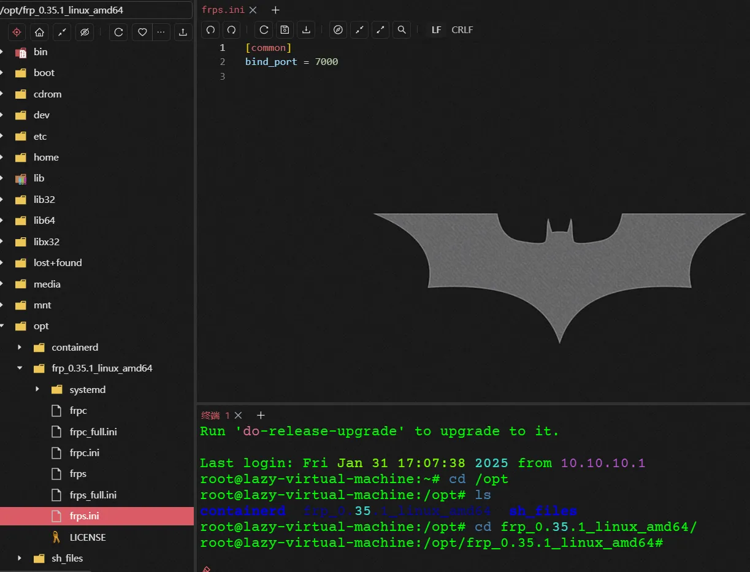750x572 pixels.
Task: Undo the last edit in the editor
Action: [x=210, y=29]
